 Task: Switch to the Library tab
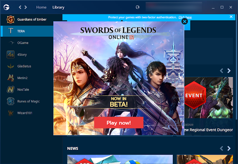[x=59, y=7]
